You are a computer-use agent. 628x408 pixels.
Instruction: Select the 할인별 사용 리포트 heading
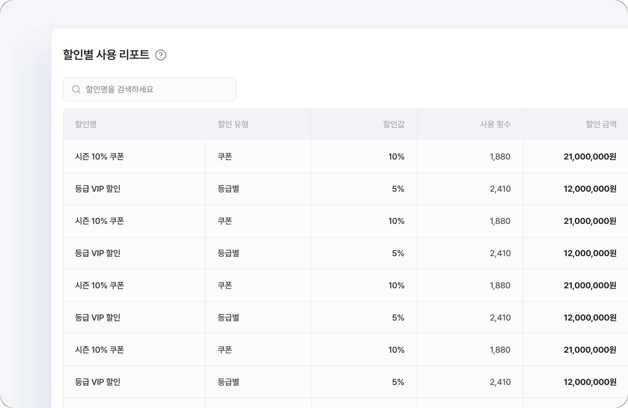point(106,55)
